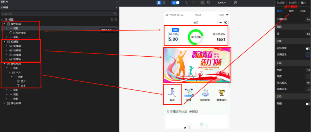Image resolution: width=311 pixels, height=132 pixels.
Task: Click the 轮播图 breadcrumb
Action: click(x=281, y=3)
